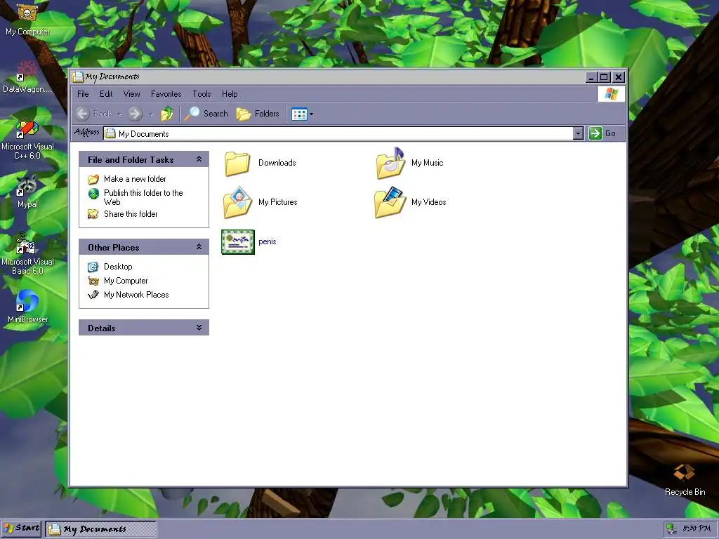This screenshot has height=539, width=719.
Task: Go to My Computer in Other Places
Action: click(126, 281)
